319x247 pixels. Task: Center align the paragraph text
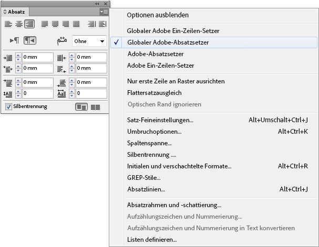19,24
